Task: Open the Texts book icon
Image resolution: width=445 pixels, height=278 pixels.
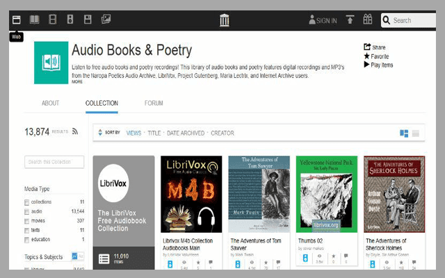Action: pyautogui.click(x=34, y=19)
